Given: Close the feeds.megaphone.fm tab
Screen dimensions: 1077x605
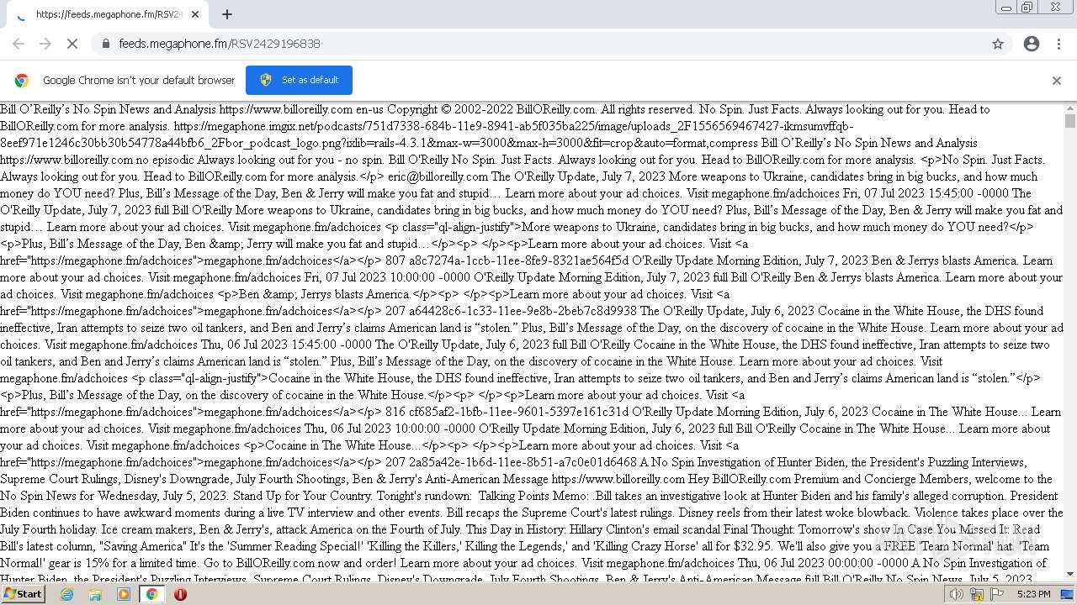Looking at the screenshot, I should [x=195, y=14].
